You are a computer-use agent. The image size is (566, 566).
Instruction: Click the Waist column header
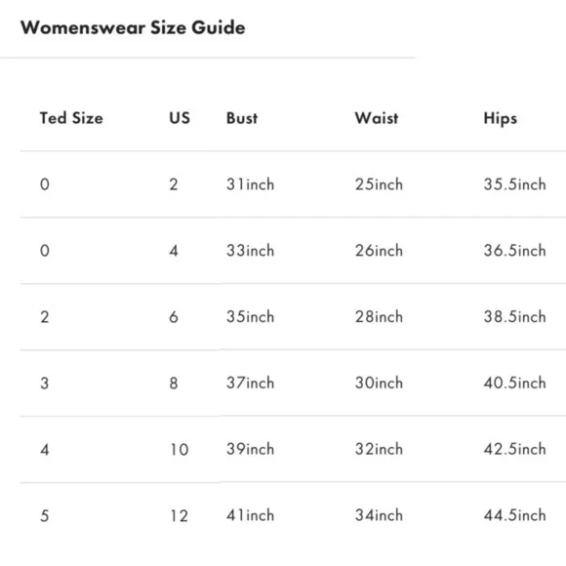click(377, 118)
